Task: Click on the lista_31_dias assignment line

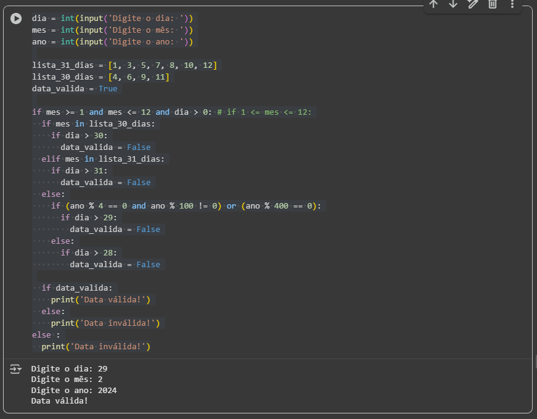Action: click(125, 65)
